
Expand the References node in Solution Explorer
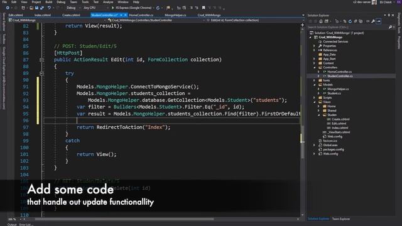point(315,50)
